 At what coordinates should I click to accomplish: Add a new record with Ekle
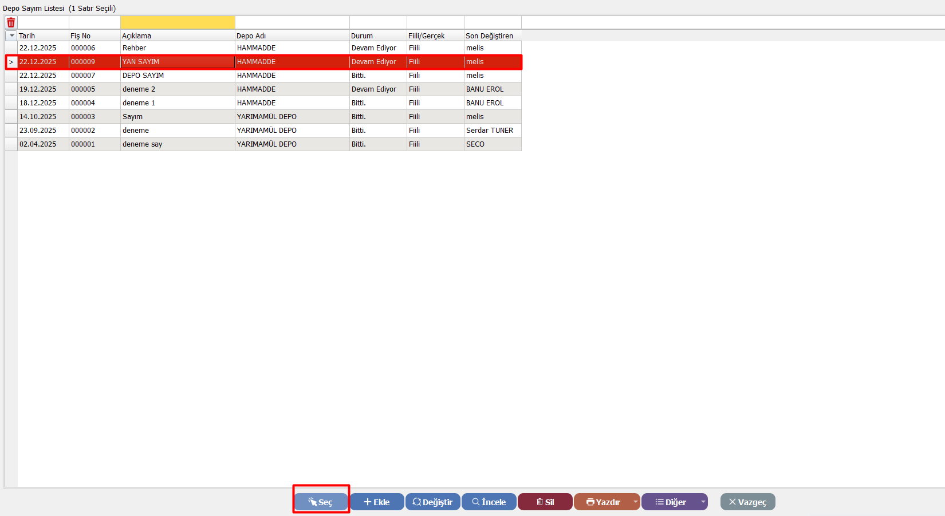(377, 502)
